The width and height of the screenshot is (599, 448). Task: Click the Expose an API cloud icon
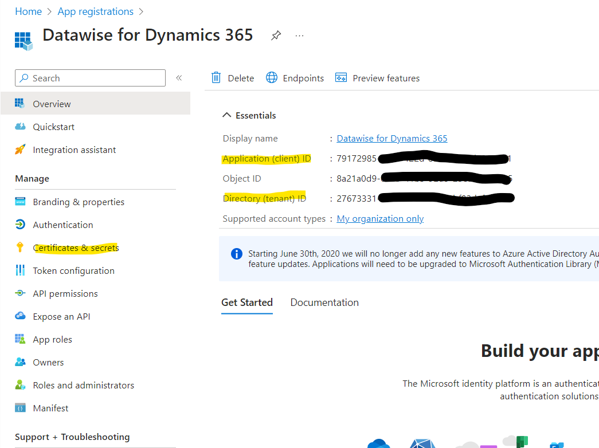coord(20,316)
